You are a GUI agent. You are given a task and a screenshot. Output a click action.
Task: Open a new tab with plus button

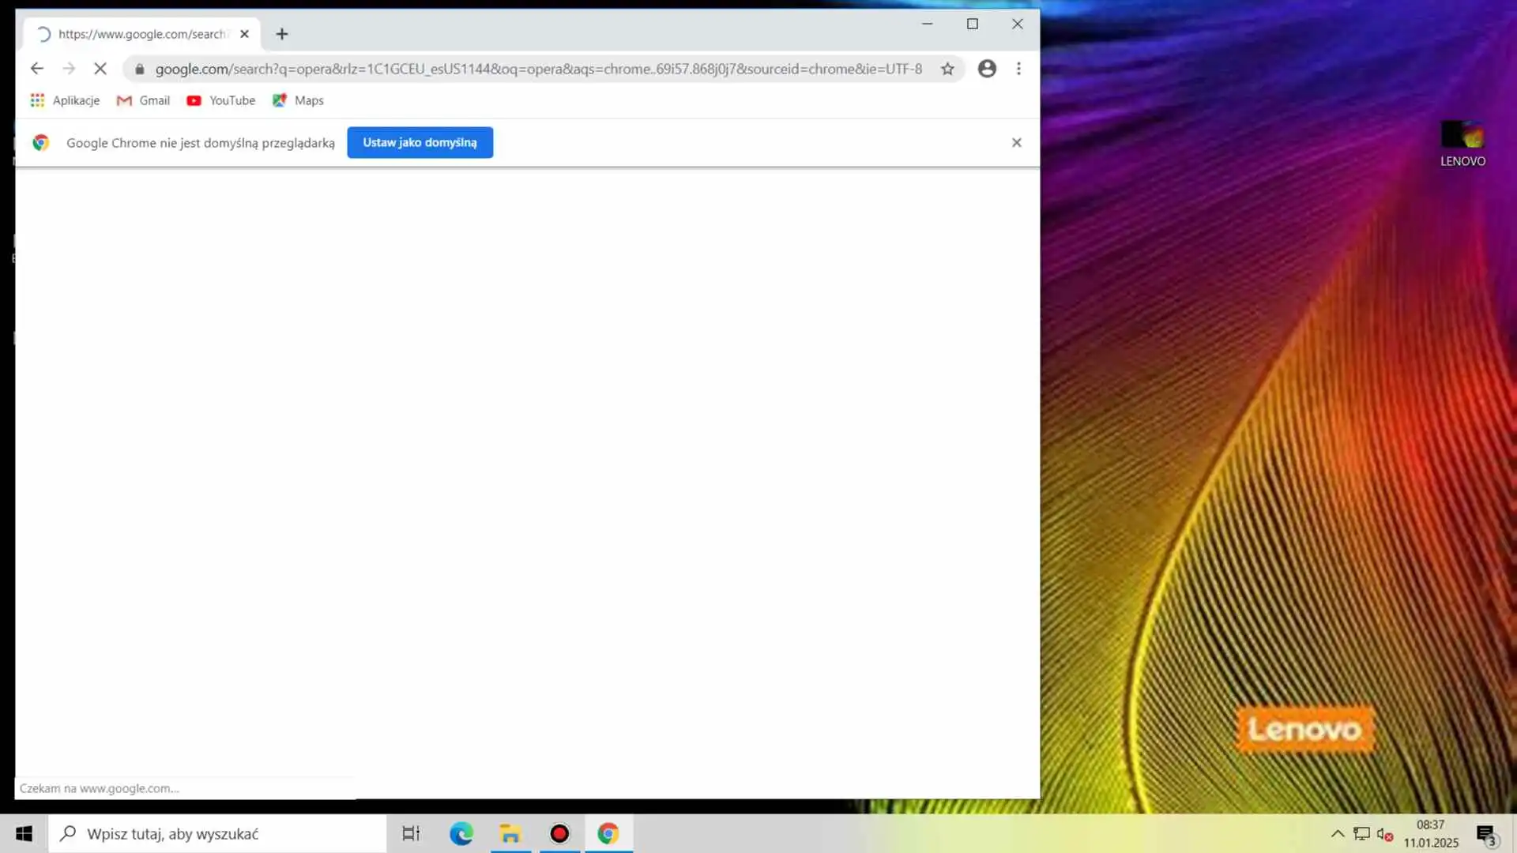pyautogui.click(x=282, y=34)
